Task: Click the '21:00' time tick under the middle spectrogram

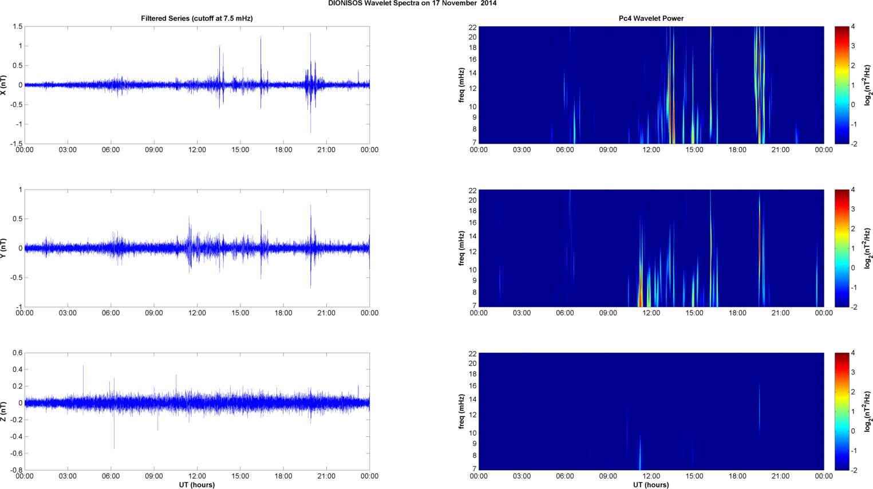Action: [781, 313]
